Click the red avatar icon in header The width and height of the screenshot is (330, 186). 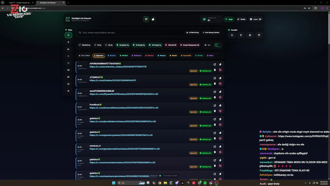(146, 19)
